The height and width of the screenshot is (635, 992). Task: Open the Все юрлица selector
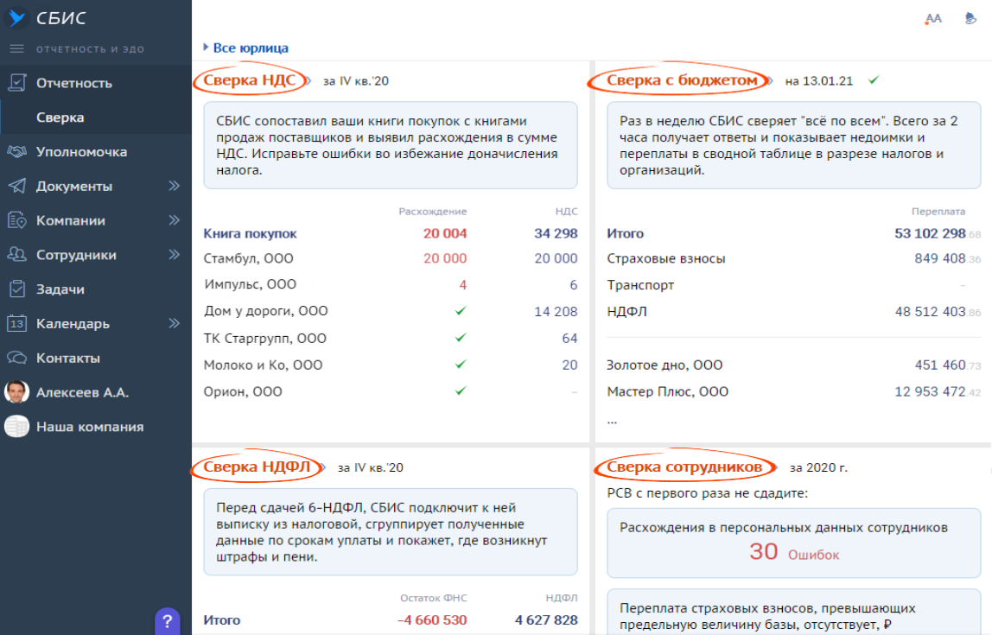(x=250, y=48)
